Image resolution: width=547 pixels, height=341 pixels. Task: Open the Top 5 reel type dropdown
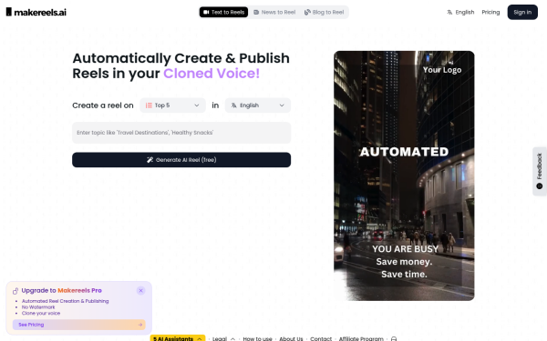(x=172, y=105)
